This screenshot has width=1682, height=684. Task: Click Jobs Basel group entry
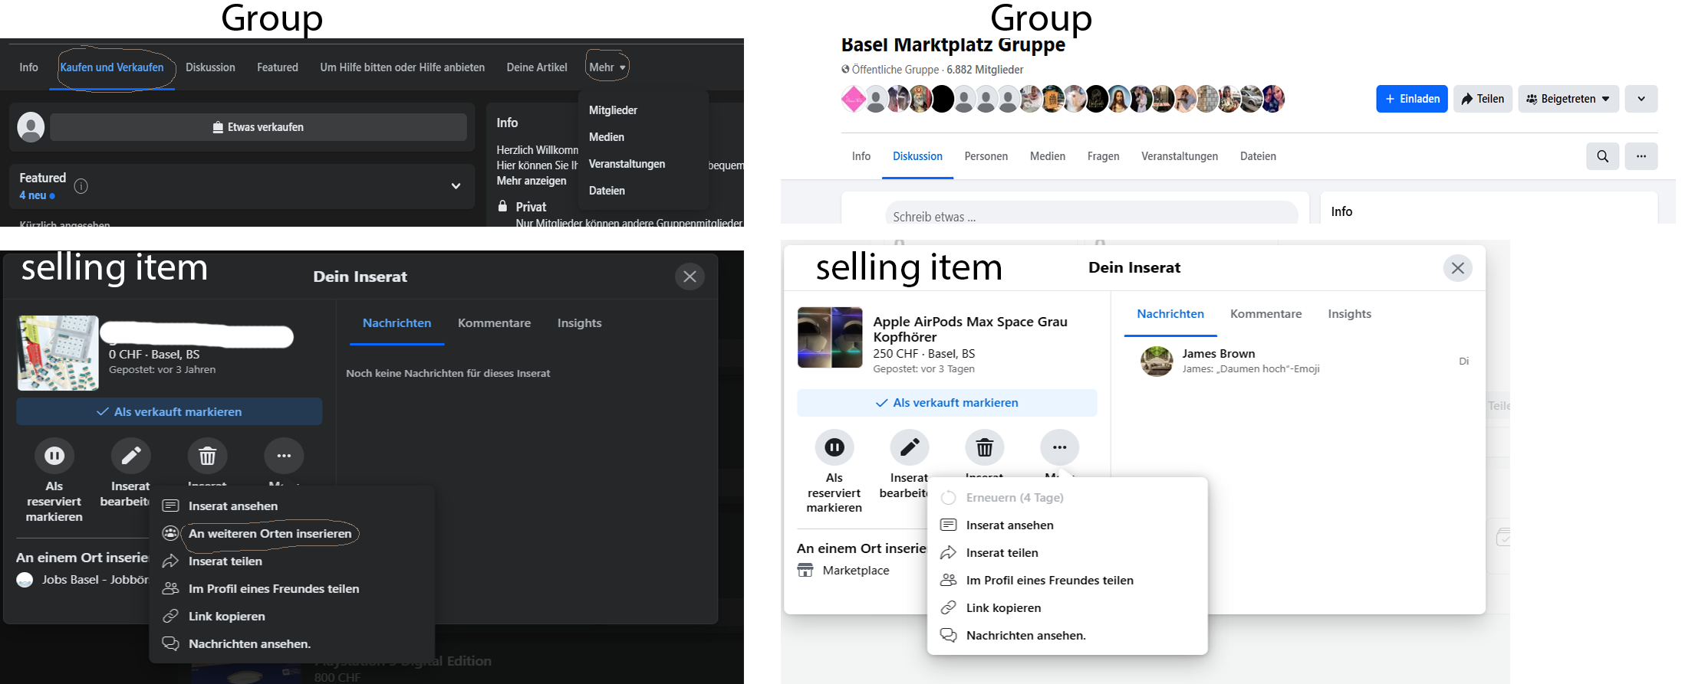[x=83, y=580]
